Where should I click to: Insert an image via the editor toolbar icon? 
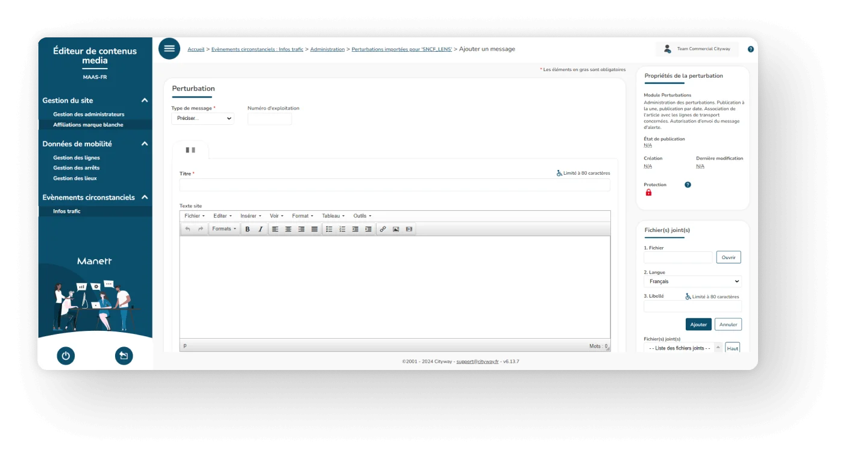pos(396,229)
